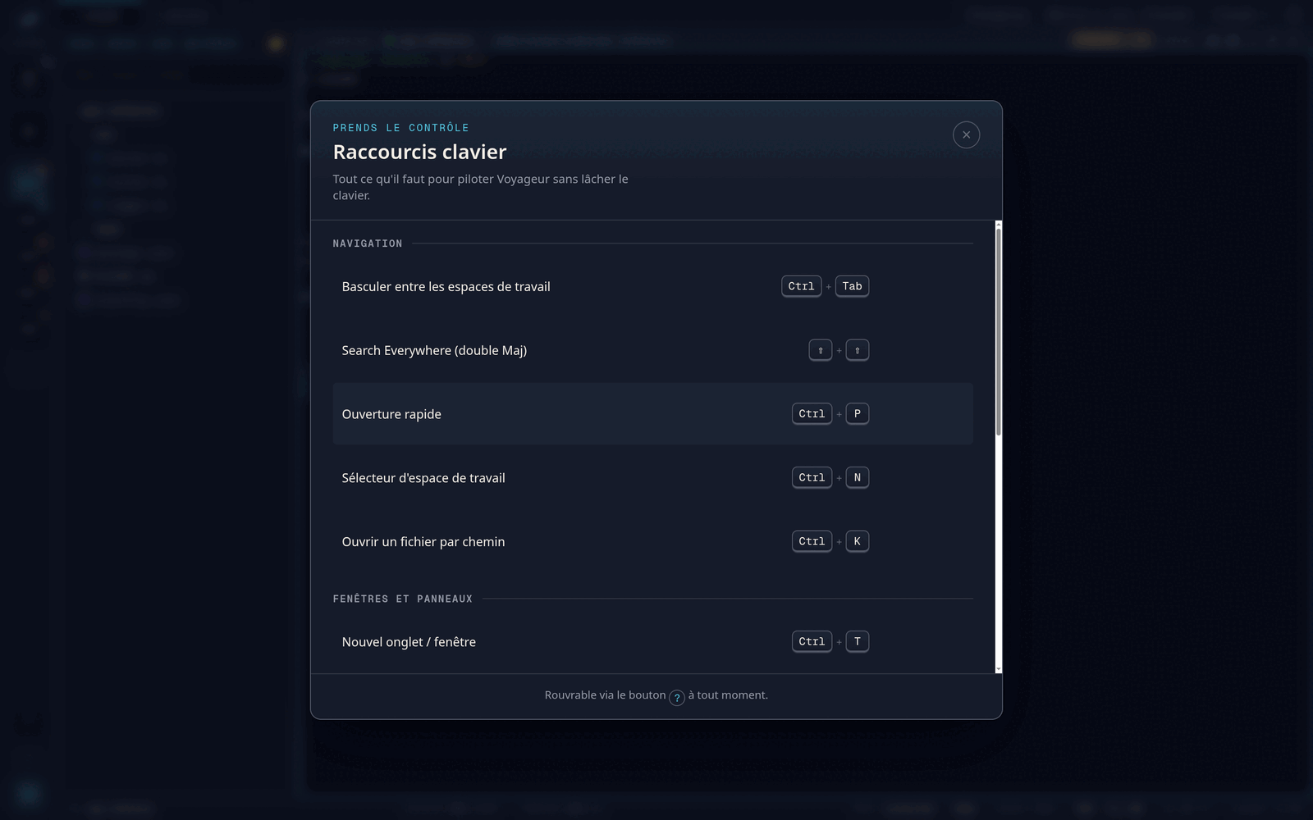Close the Raccourcis clavier dialog
This screenshot has height=820, width=1313.
click(966, 134)
